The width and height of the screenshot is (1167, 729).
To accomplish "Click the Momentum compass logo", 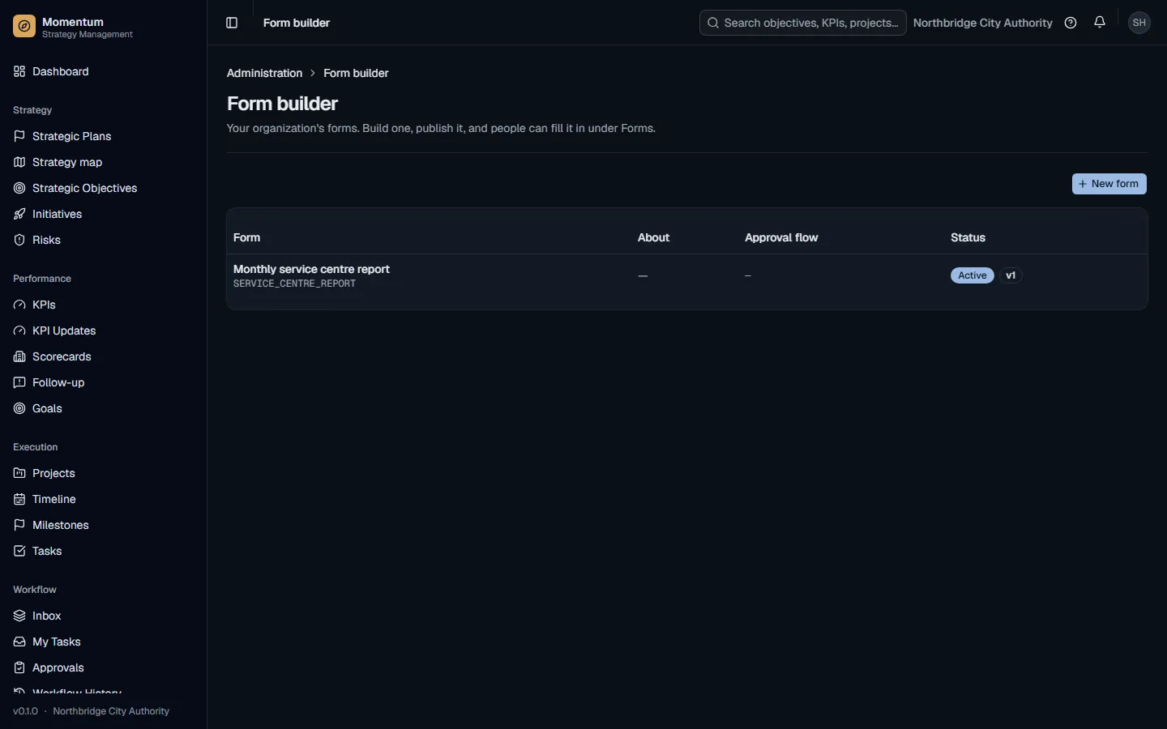I will click(24, 28).
